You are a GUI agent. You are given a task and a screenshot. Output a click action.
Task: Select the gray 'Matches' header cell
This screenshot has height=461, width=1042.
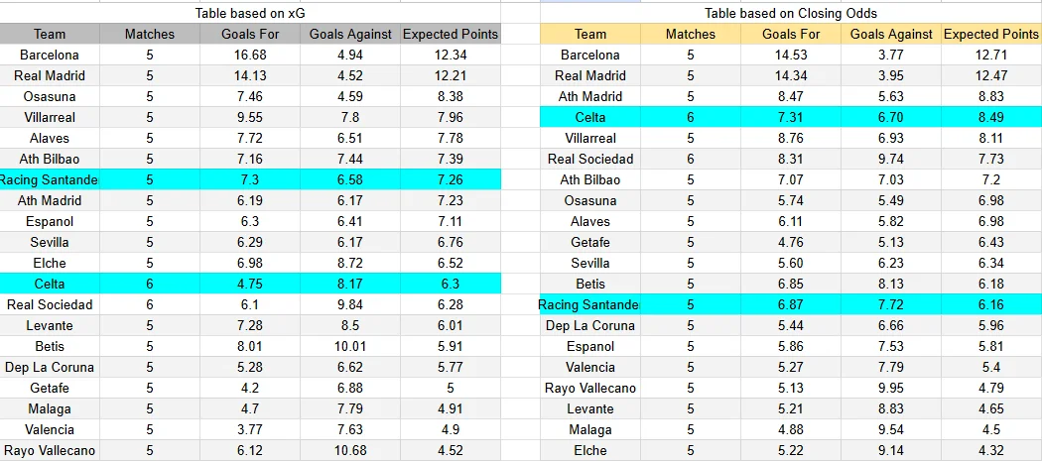[x=150, y=34]
